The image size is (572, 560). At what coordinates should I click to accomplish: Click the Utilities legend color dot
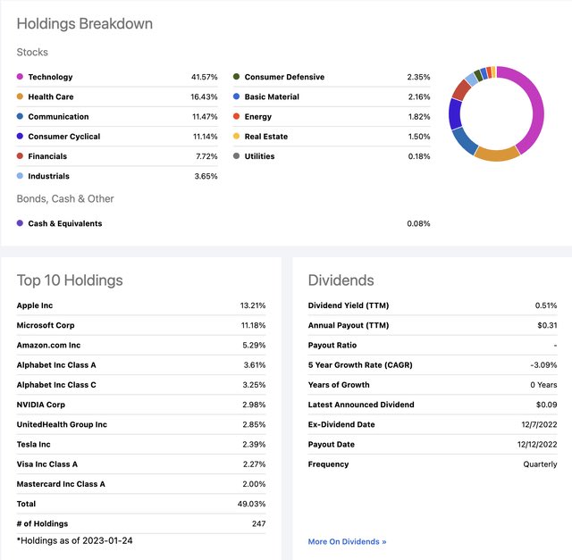(x=236, y=156)
